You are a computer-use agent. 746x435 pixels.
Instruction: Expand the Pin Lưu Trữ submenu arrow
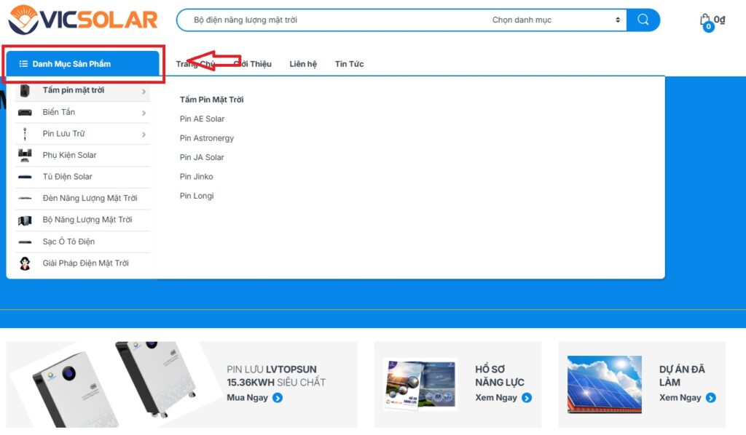pyautogui.click(x=144, y=135)
